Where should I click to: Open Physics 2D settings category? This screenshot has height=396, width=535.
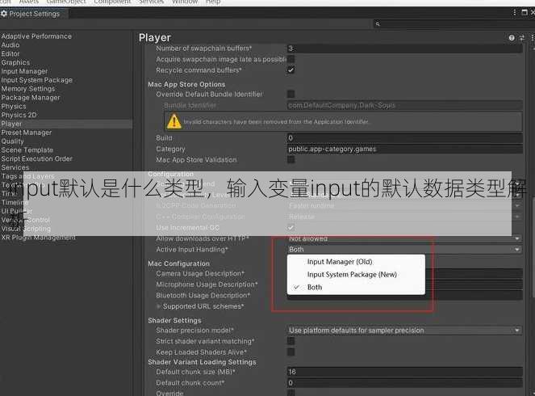(19, 115)
